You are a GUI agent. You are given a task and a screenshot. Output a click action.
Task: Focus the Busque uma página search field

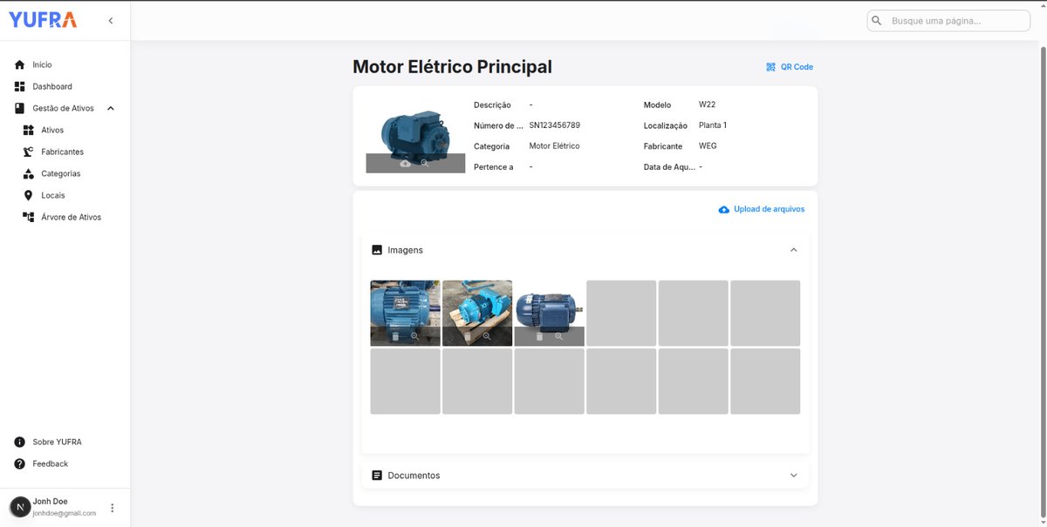(x=948, y=20)
